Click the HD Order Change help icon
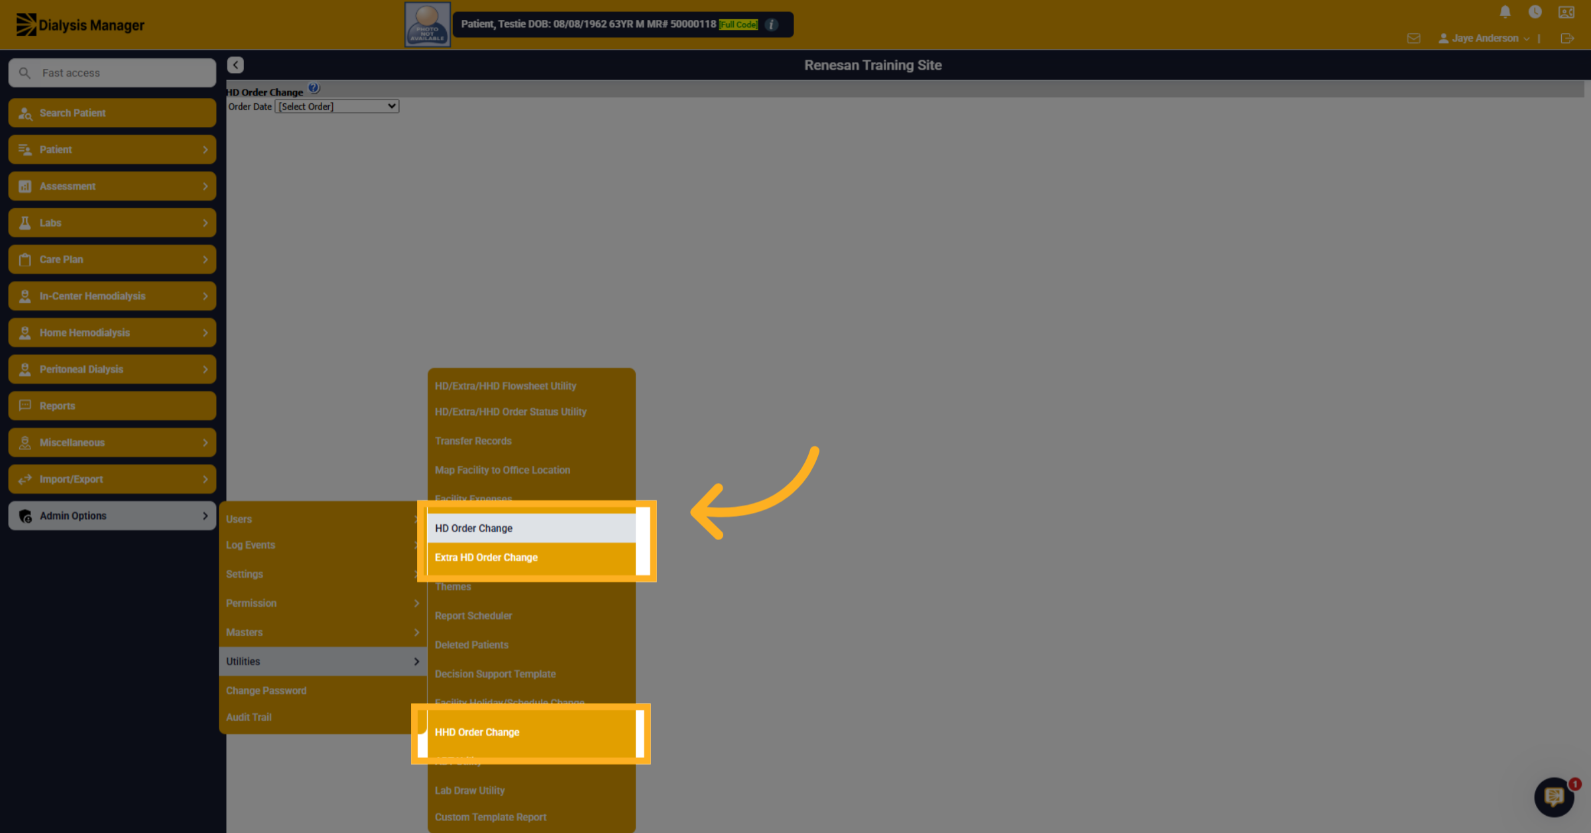The width and height of the screenshot is (1591, 833). click(x=314, y=88)
